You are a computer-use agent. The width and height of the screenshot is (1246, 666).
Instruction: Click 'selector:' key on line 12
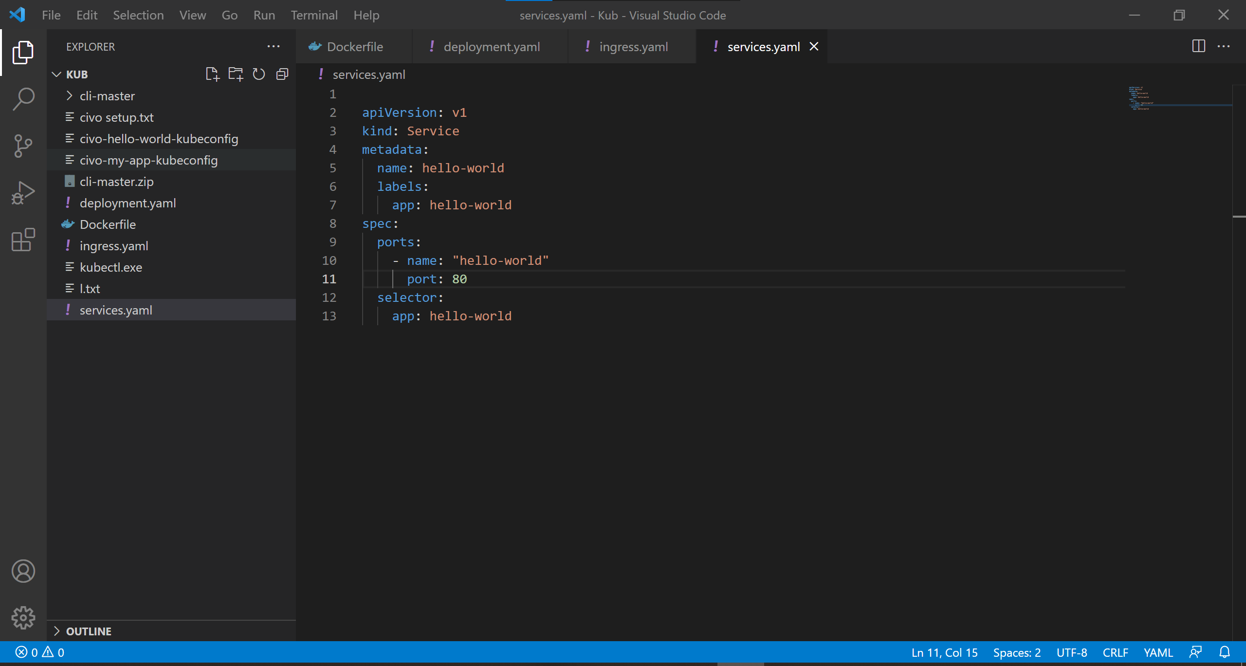[x=410, y=297]
